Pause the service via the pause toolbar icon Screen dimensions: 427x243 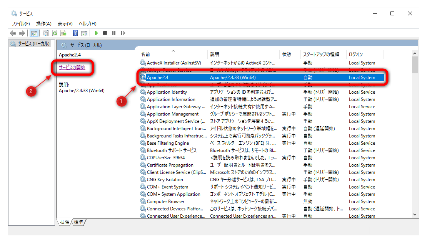click(113, 33)
